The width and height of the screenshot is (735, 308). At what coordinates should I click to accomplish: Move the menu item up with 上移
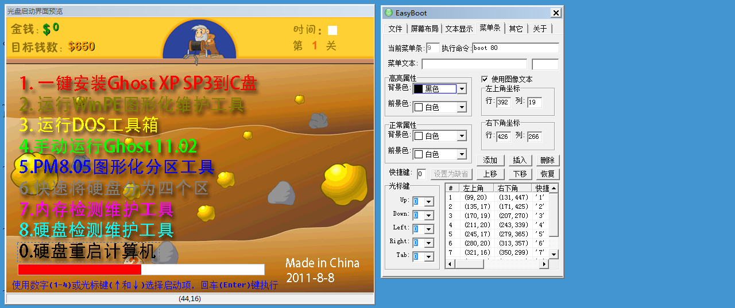(490, 174)
